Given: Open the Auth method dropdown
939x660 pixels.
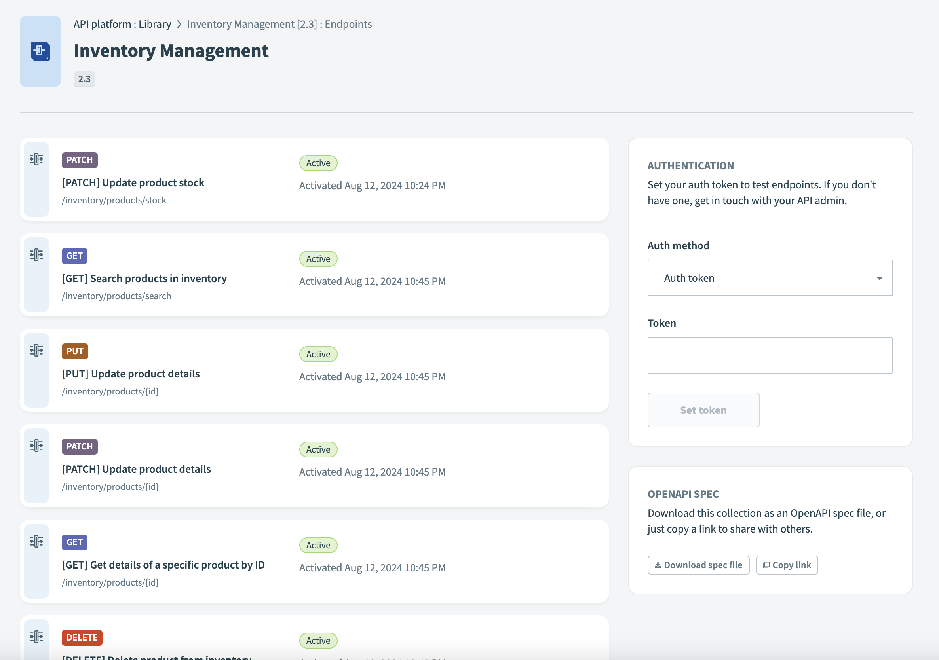Looking at the screenshot, I should point(770,278).
